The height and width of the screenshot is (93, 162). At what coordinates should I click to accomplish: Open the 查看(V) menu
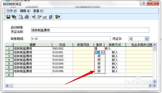click(38, 11)
